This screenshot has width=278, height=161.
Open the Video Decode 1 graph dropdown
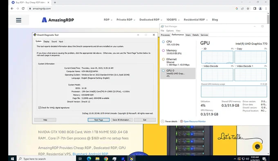[235, 66]
